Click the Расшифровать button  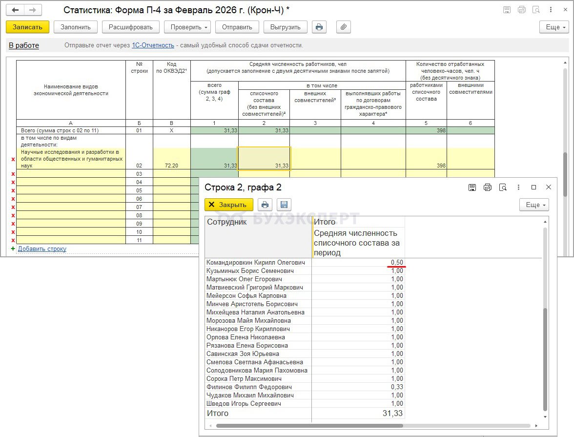click(130, 27)
